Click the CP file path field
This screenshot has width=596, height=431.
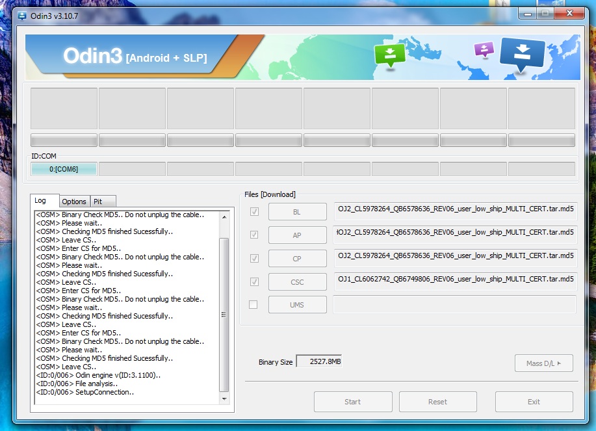tap(456, 259)
